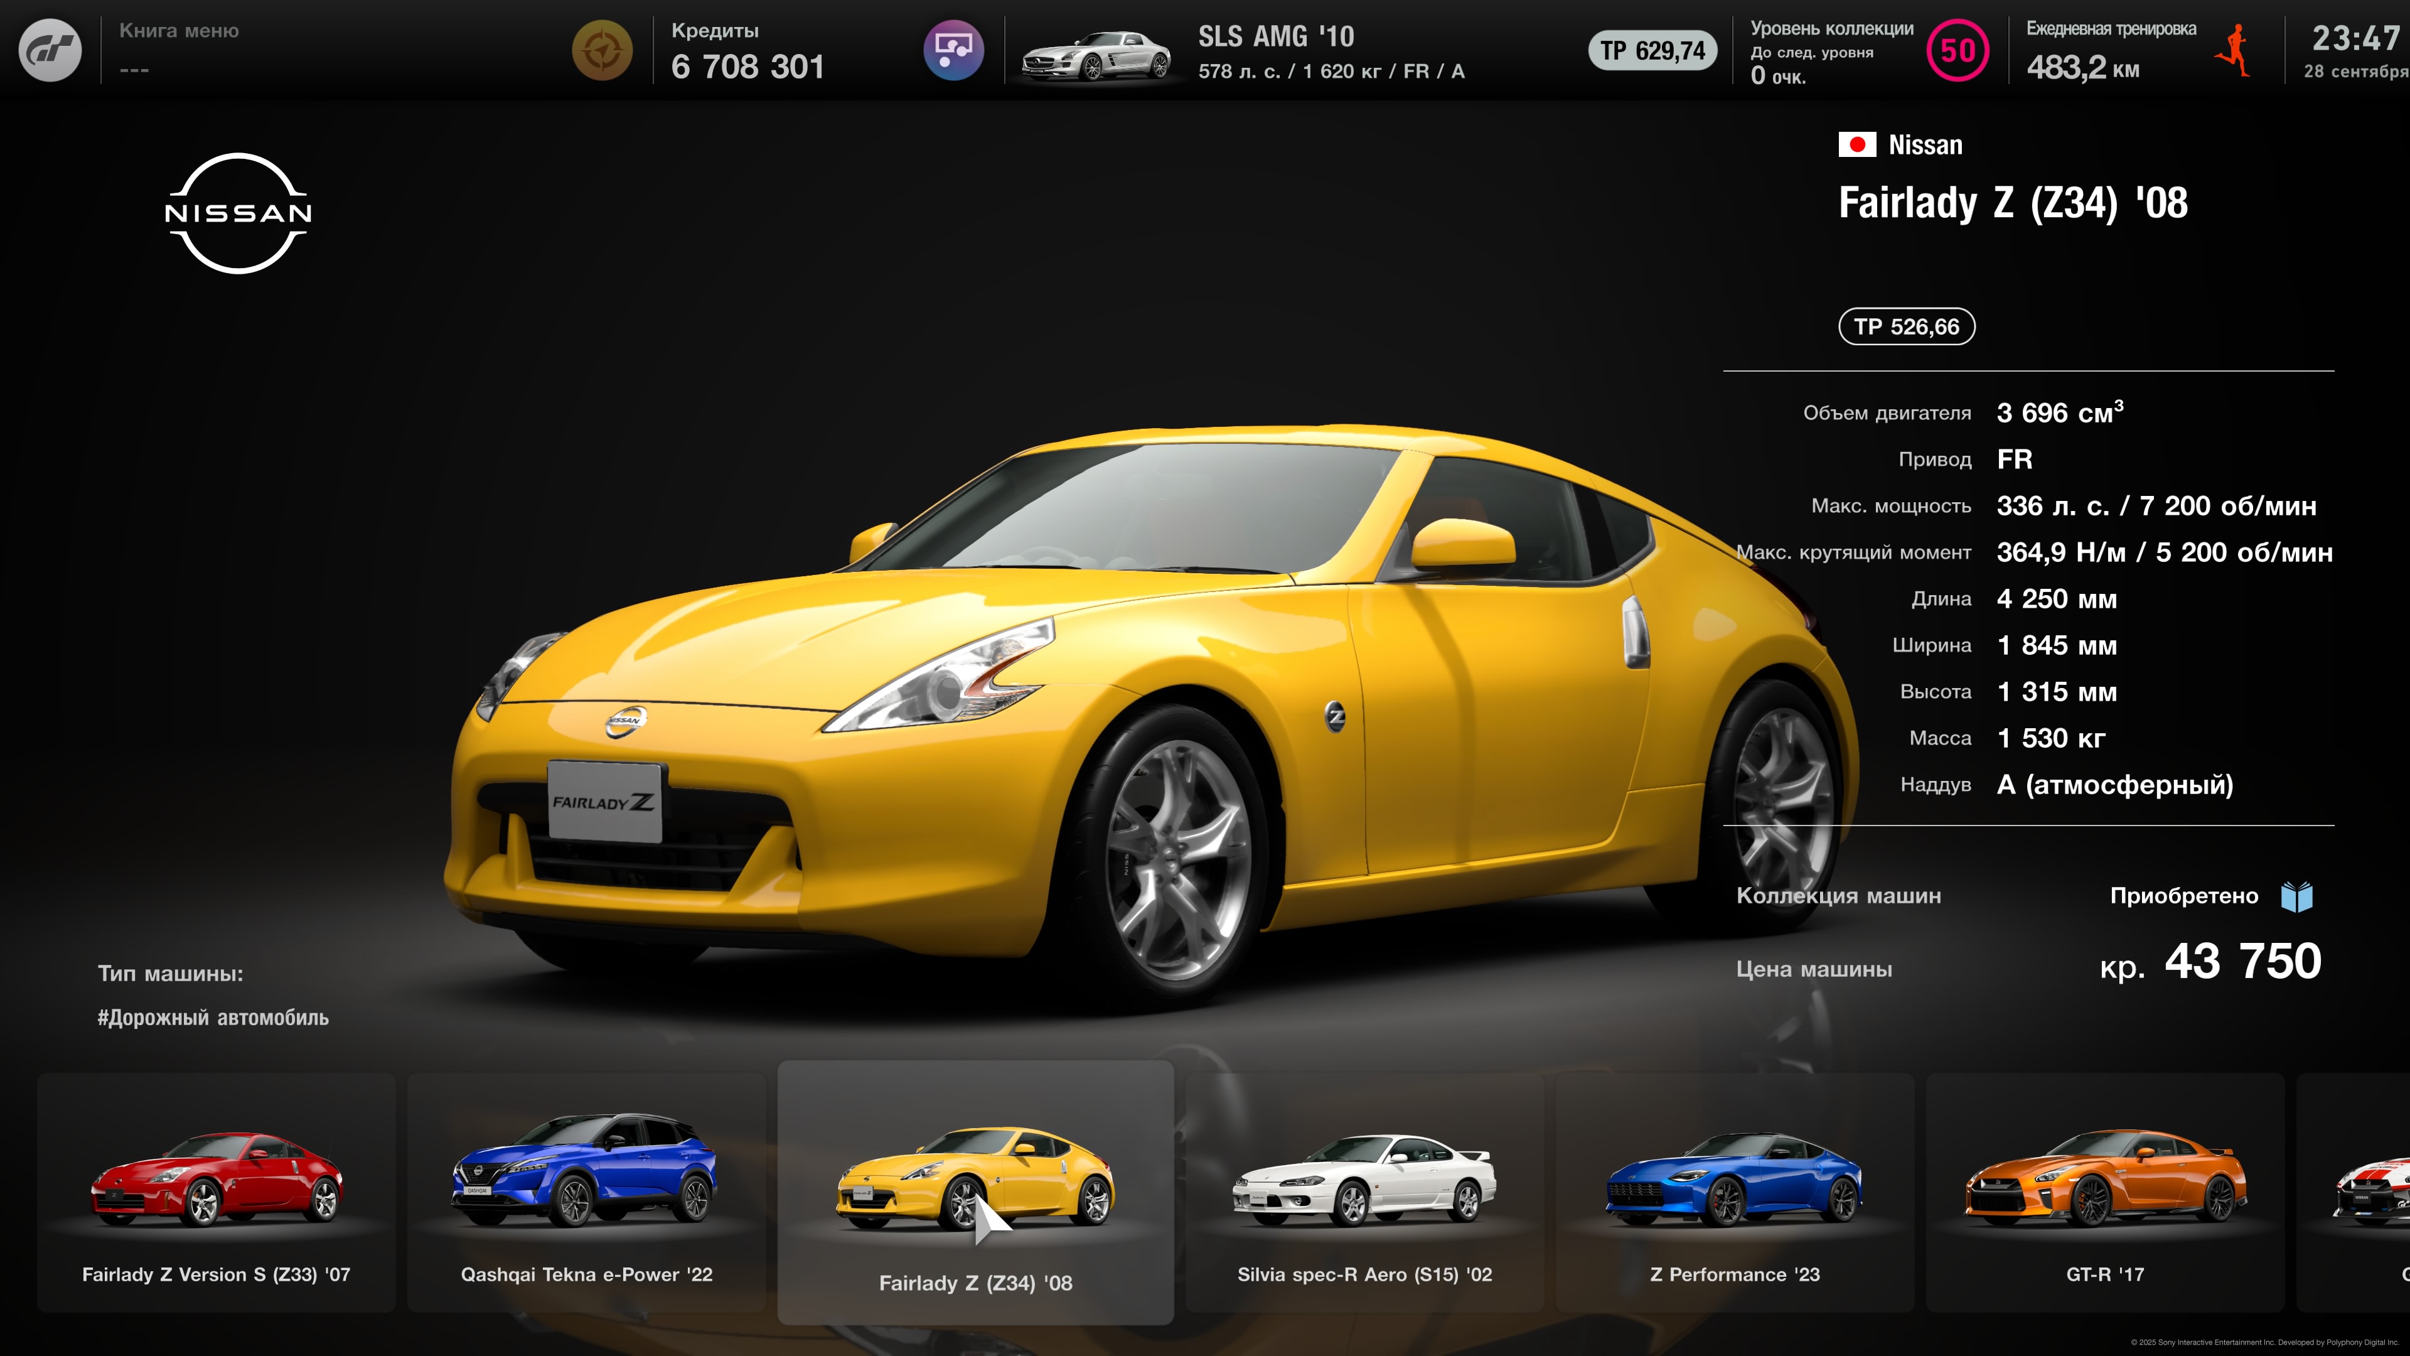Click the purple multiplayer showcase icon

953,50
